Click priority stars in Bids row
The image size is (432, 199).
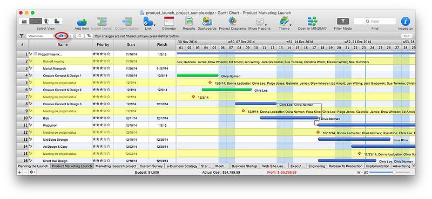click(101, 118)
